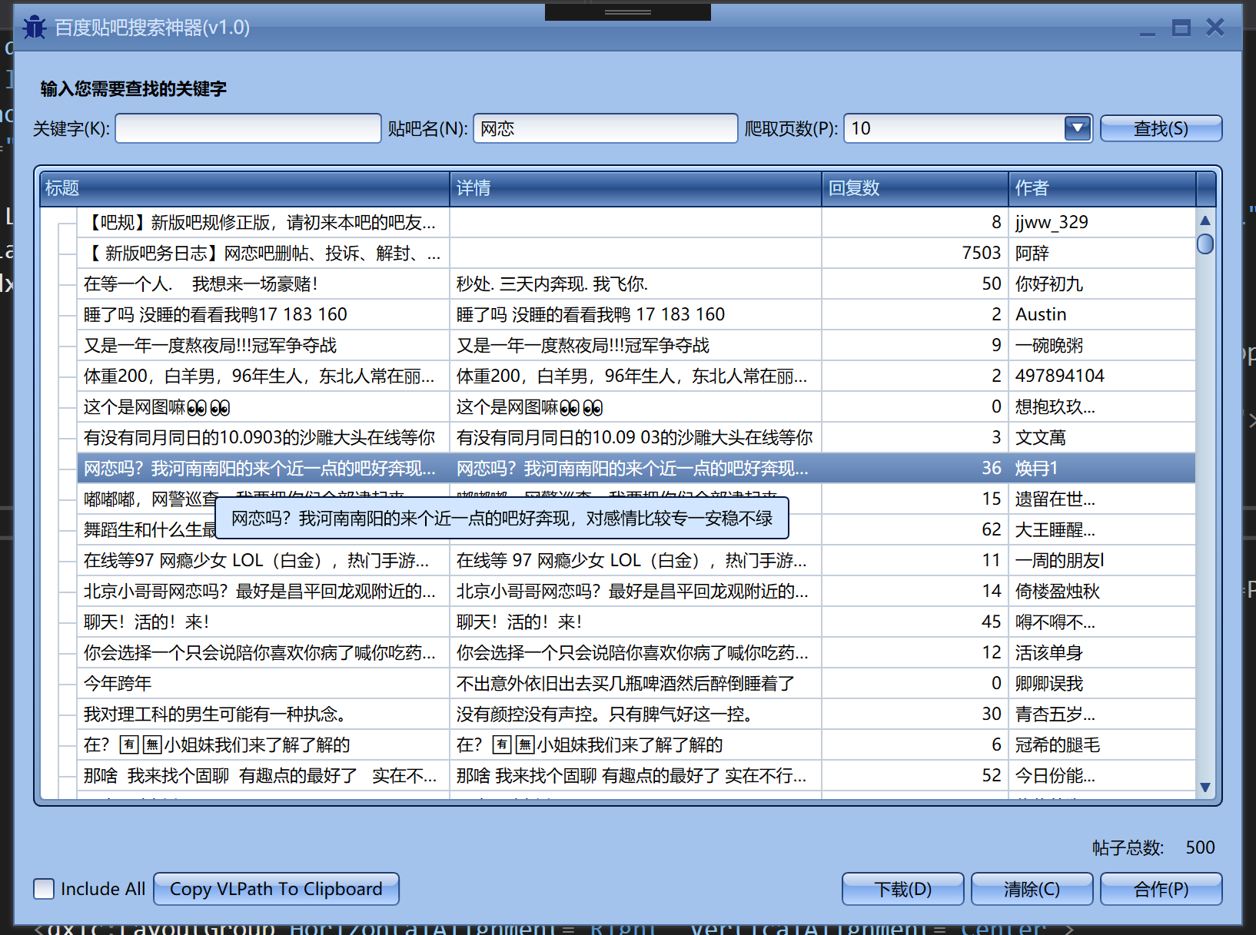This screenshot has width=1256, height=935.
Task: Click the 清除(C) clear button
Action: pos(1032,889)
